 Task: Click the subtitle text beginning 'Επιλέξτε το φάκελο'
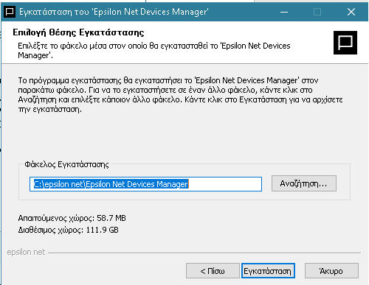pos(154,51)
